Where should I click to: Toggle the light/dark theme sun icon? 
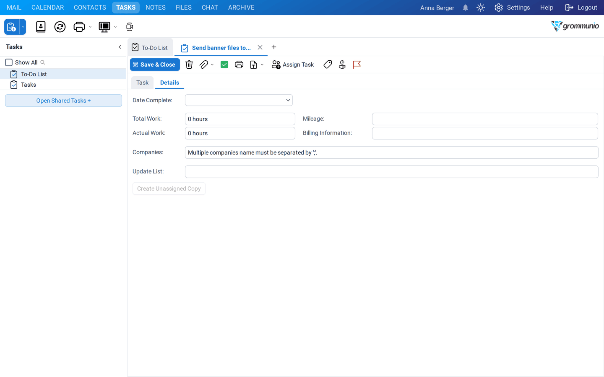[x=481, y=8]
